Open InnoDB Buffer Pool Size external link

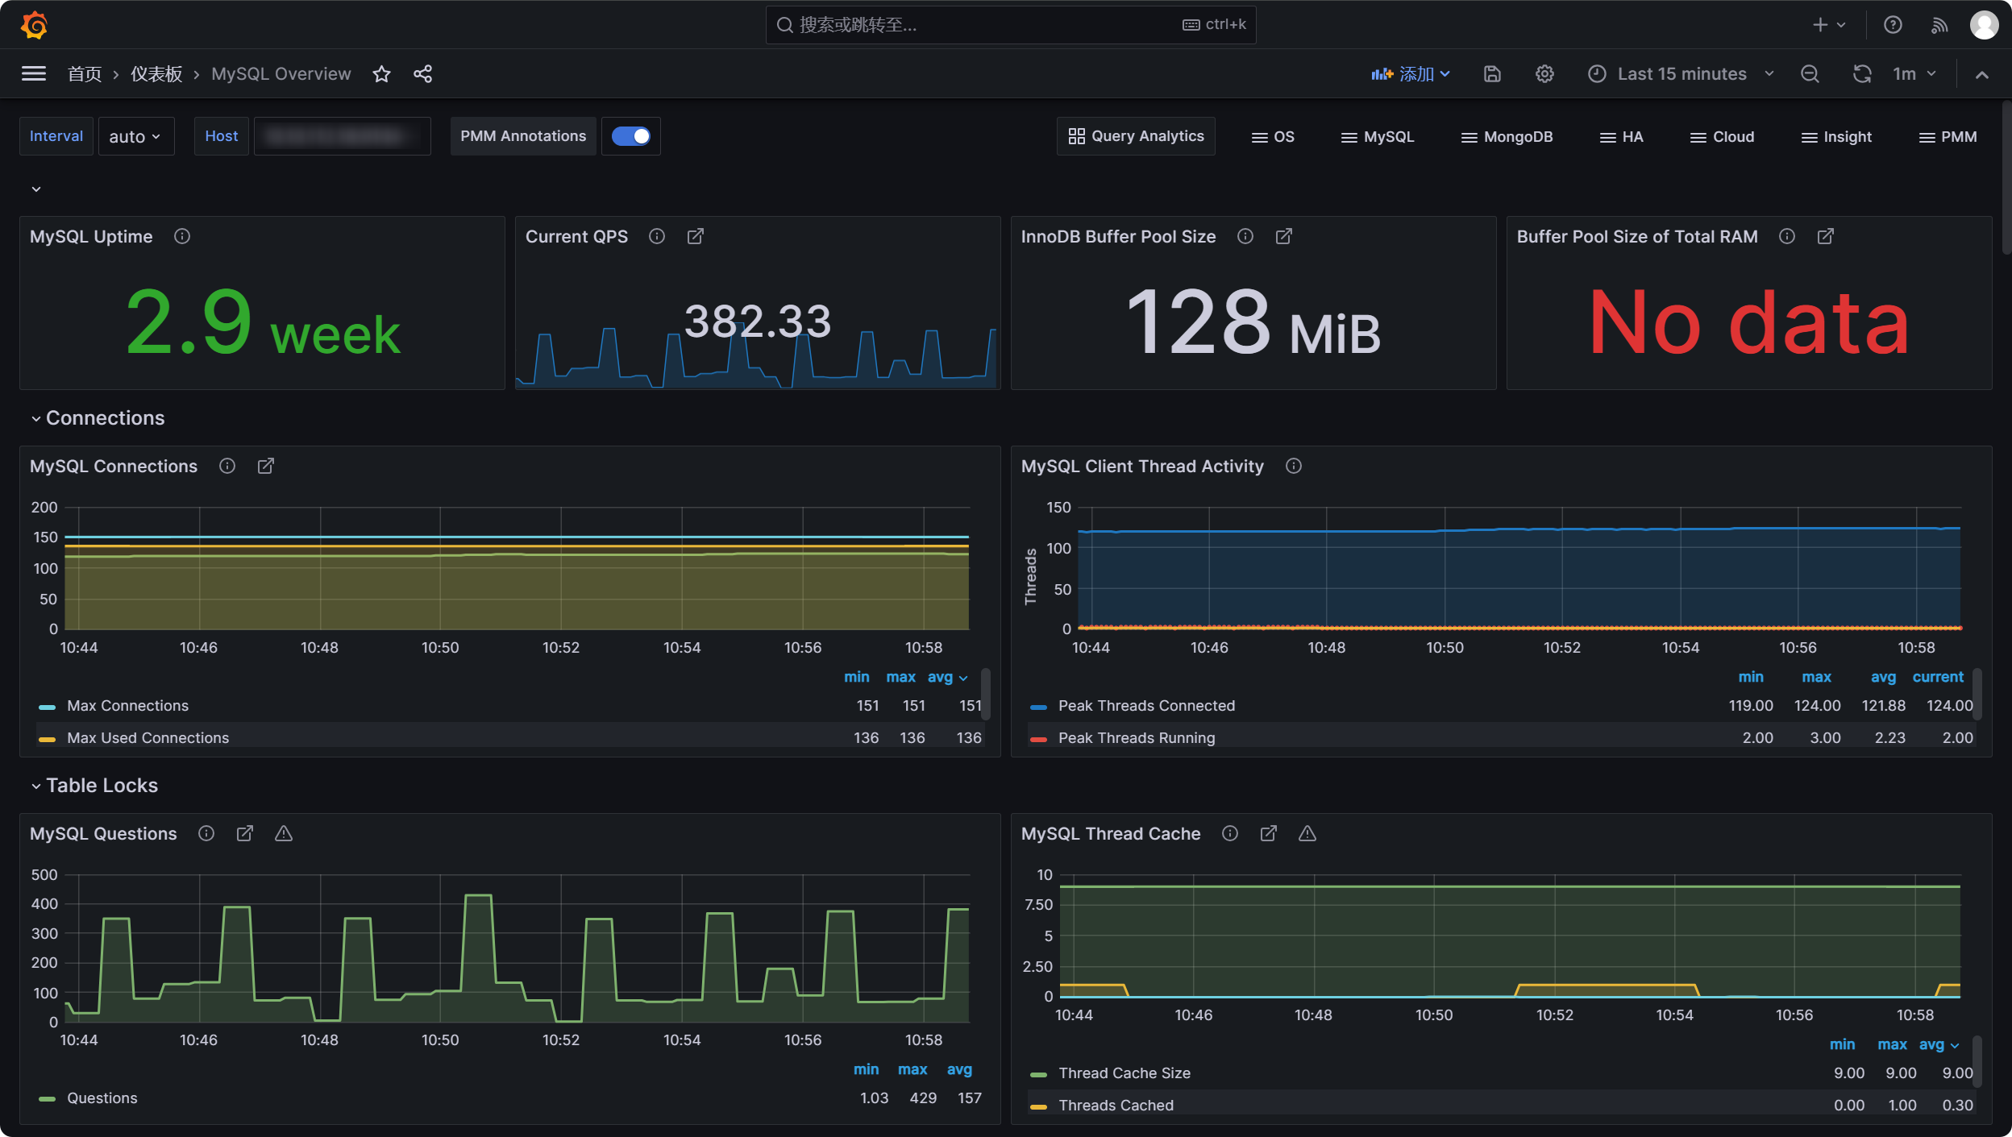(x=1284, y=236)
